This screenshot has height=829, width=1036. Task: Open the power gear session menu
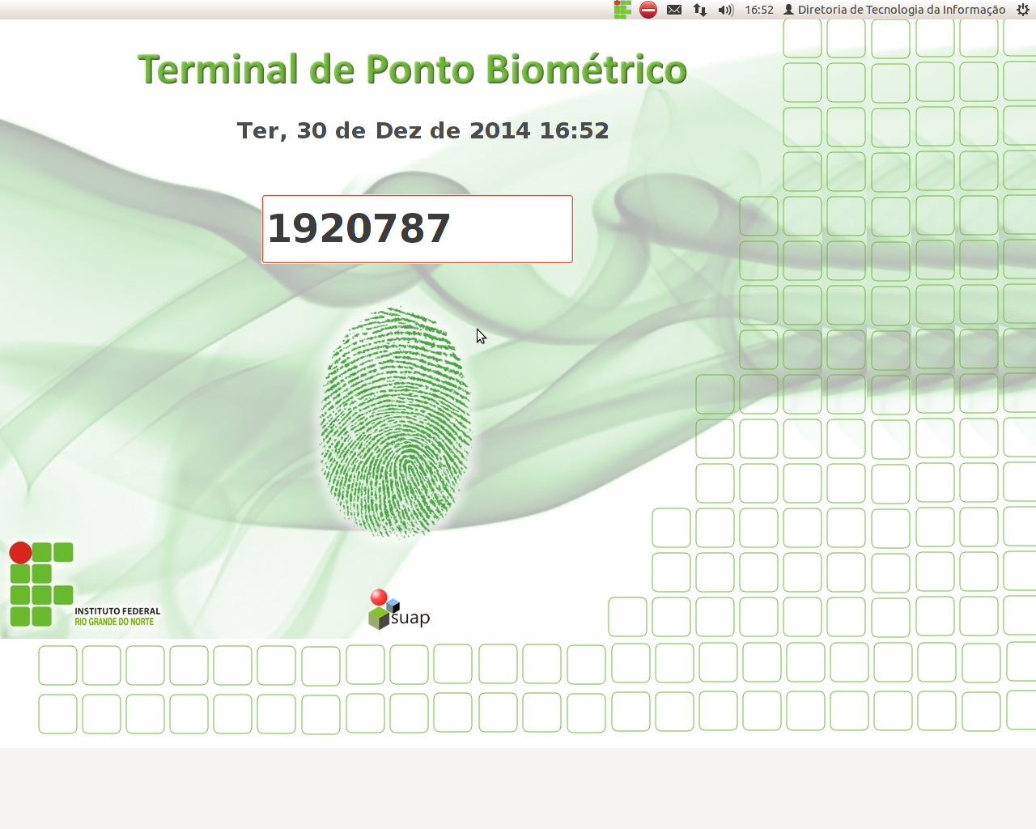1022,10
